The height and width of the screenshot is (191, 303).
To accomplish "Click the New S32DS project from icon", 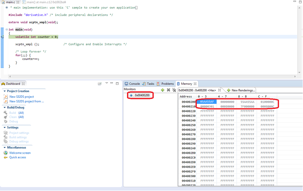I will (5, 101).
